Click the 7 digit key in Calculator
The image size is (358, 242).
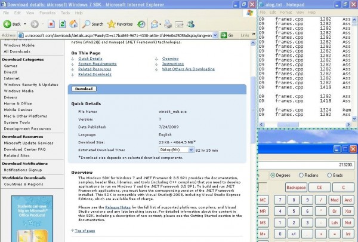280,200
